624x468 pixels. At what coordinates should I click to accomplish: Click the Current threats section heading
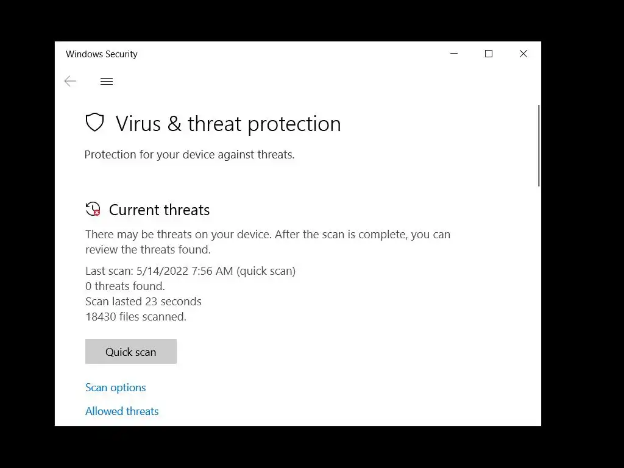pos(159,210)
